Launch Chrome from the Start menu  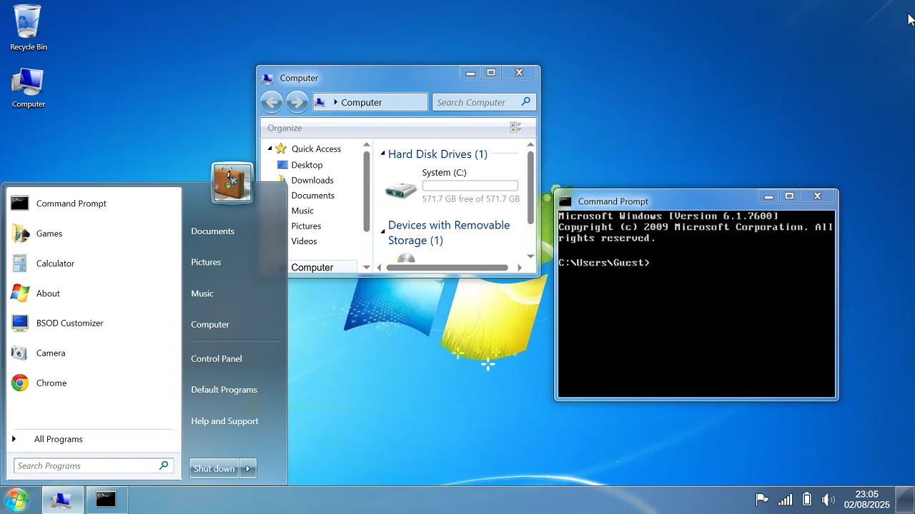click(51, 383)
